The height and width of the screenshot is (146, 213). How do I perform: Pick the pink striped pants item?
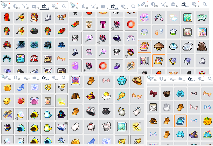[x=103, y=24]
